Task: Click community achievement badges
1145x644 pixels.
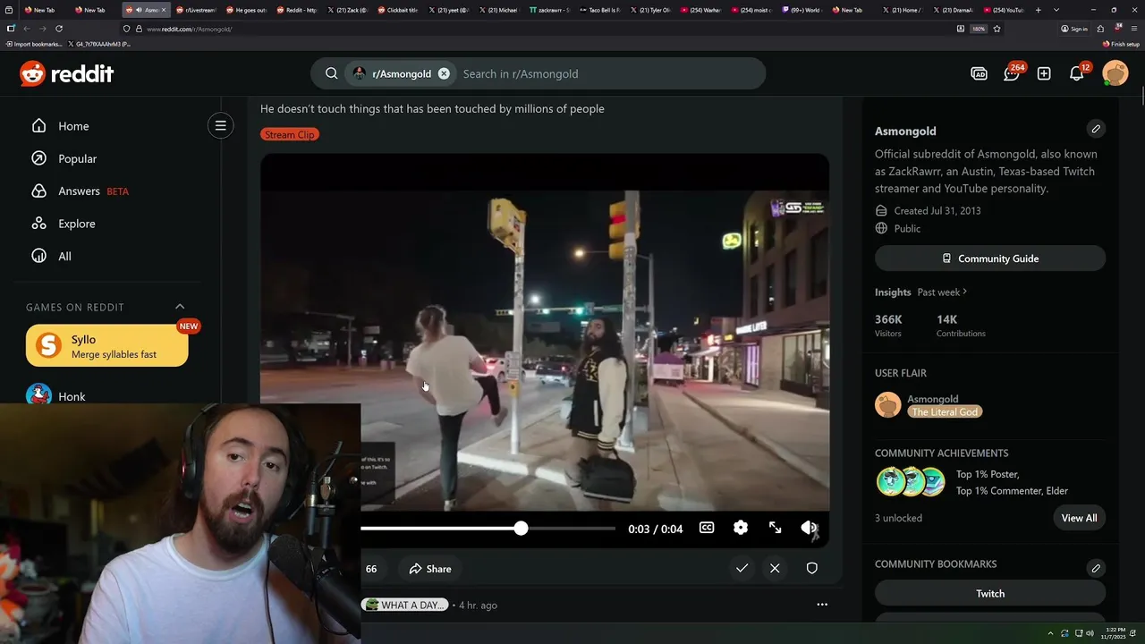Action: 911,481
